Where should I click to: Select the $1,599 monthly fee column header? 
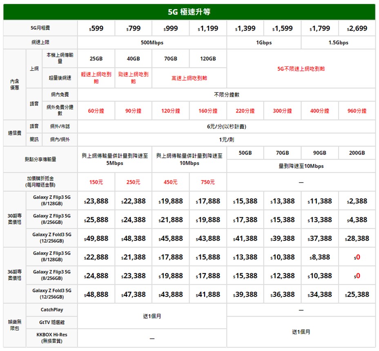(282, 28)
